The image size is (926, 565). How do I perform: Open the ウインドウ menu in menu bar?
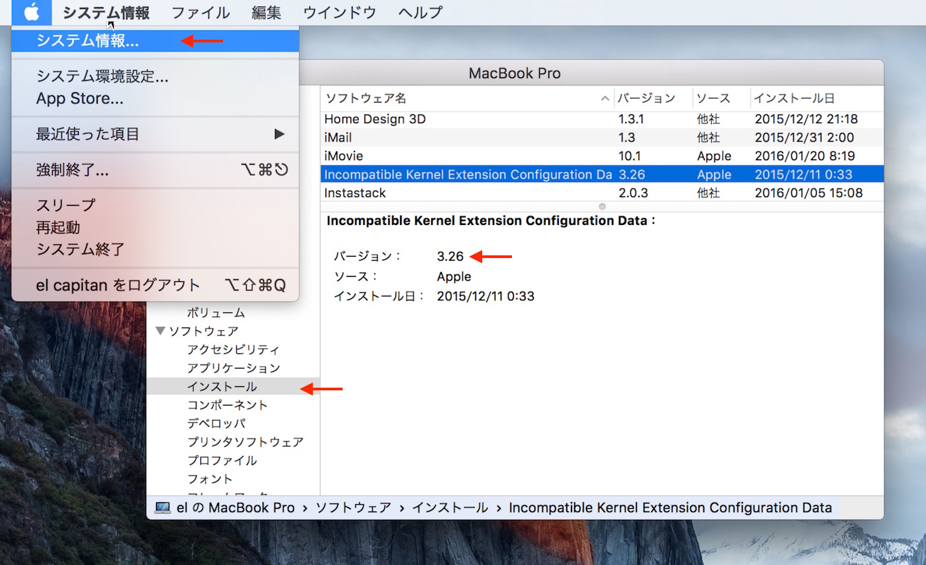(340, 12)
